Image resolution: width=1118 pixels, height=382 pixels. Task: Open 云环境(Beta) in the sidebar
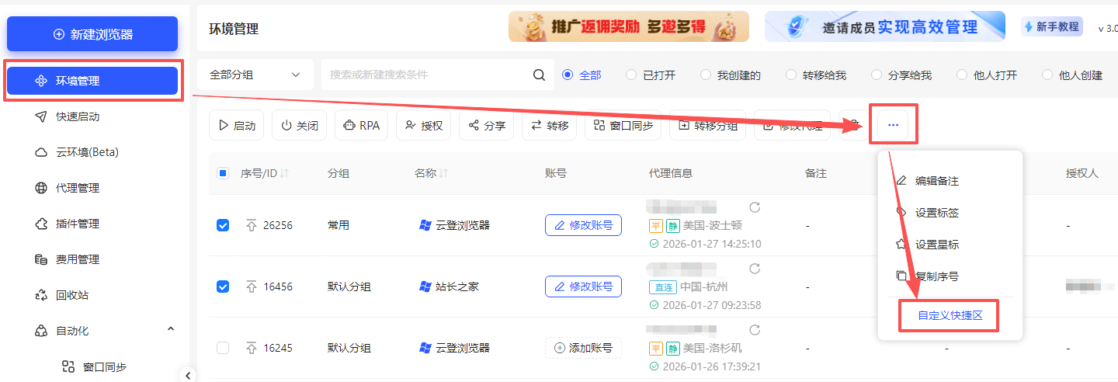point(87,152)
